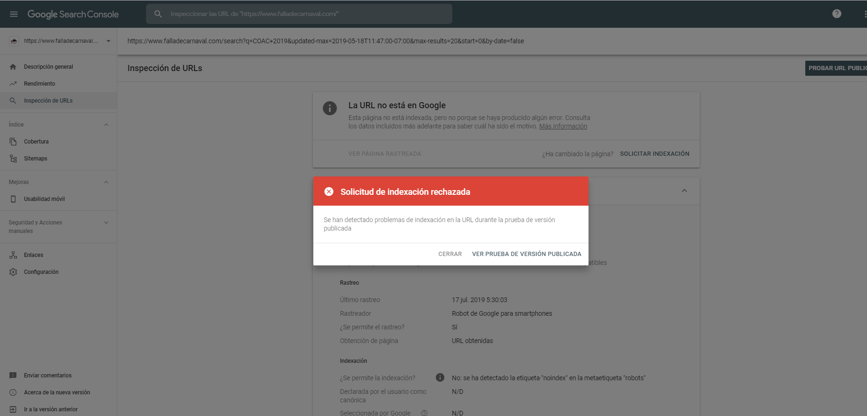Open the hamburger main menu
This screenshot has height=416, width=867.
pos(14,14)
